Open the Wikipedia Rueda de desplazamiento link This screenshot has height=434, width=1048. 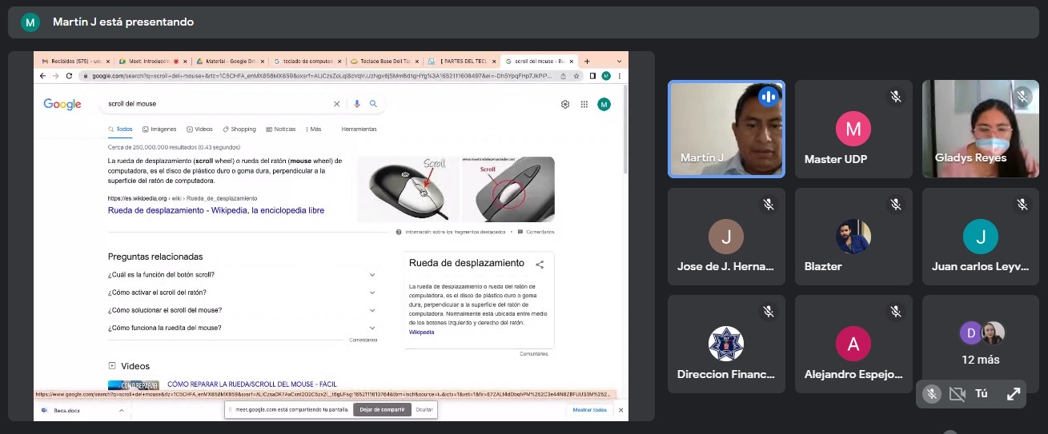[216, 211]
